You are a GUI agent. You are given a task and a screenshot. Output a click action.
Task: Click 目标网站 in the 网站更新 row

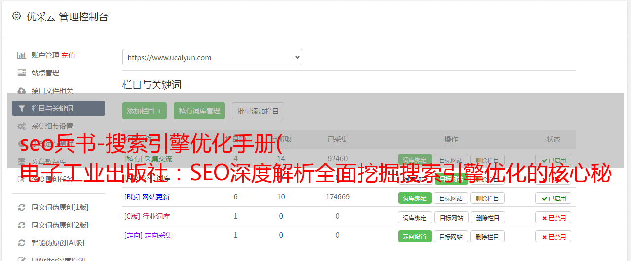(x=451, y=198)
